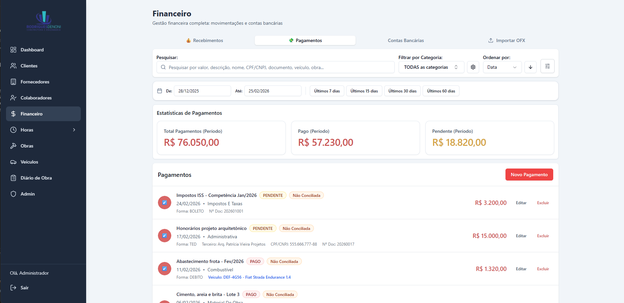Image resolution: width=624 pixels, height=303 pixels.
Task: Toggle checkbox for Honorários projeto arquitetônico
Action: pos(165,236)
